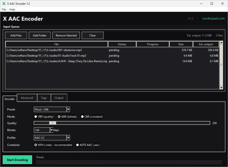Select CBR (constant) mode

click(92, 117)
